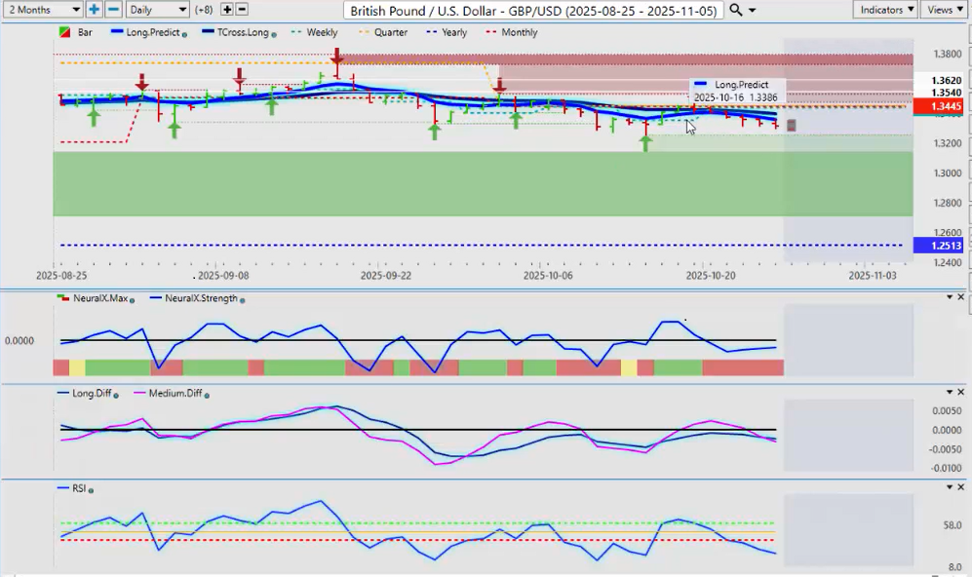Image resolution: width=972 pixels, height=577 pixels.
Task: Click the magnifying glass search icon
Action: pyautogui.click(x=736, y=9)
